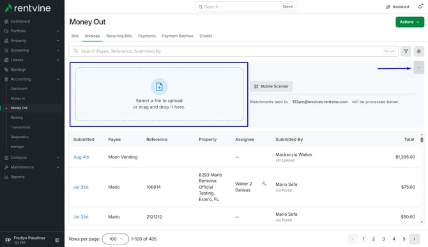Sort by the Total column header
Viewport: 428px width, 247px height.
point(409,140)
